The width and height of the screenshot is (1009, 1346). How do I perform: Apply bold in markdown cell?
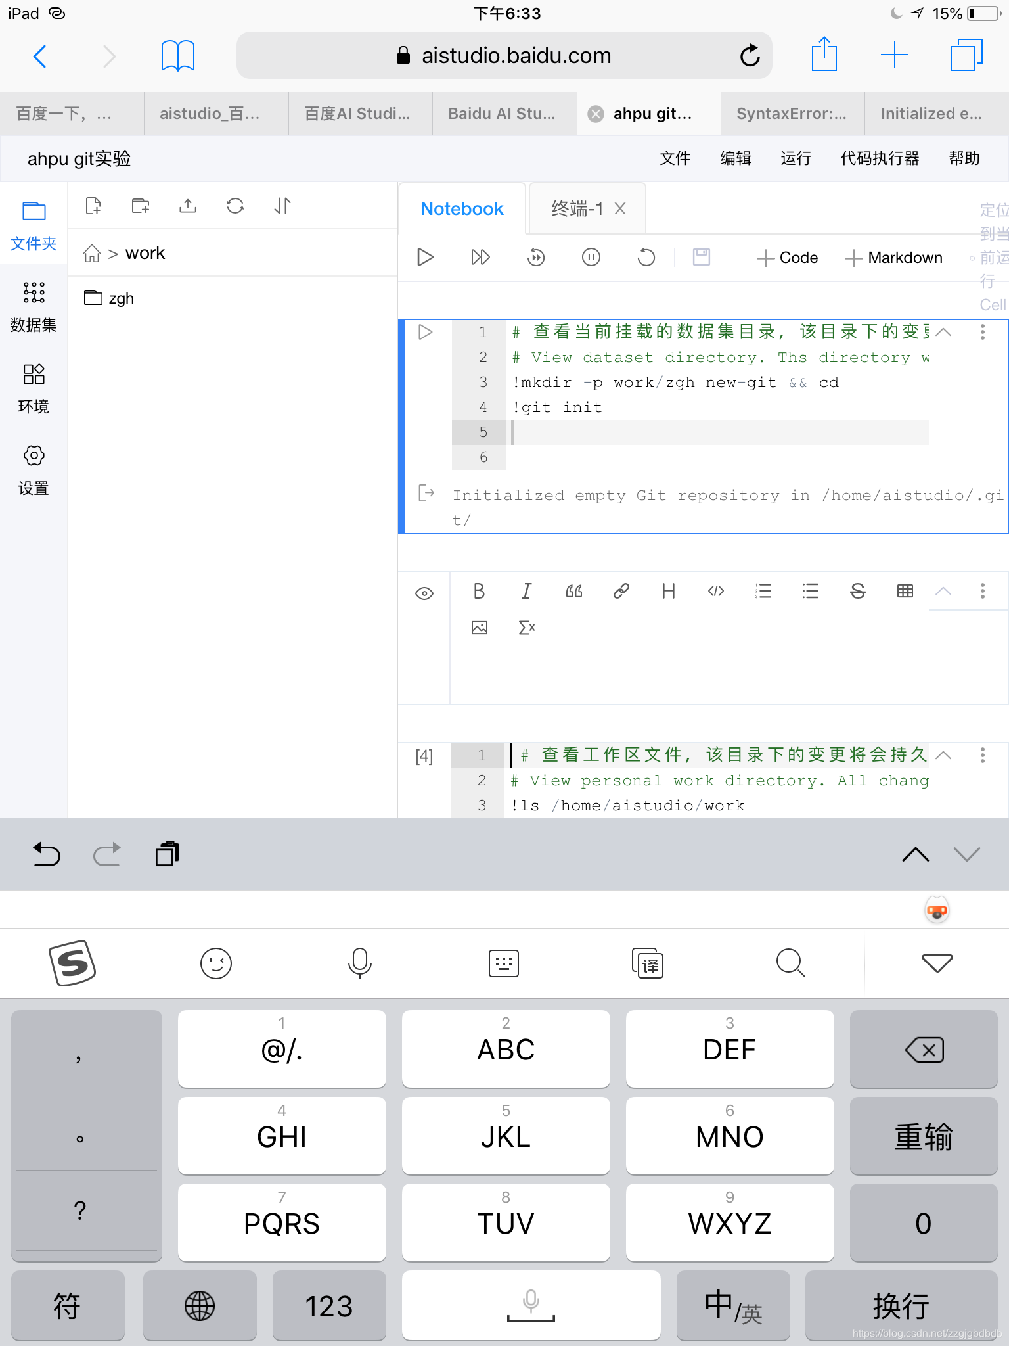pyautogui.click(x=479, y=592)
